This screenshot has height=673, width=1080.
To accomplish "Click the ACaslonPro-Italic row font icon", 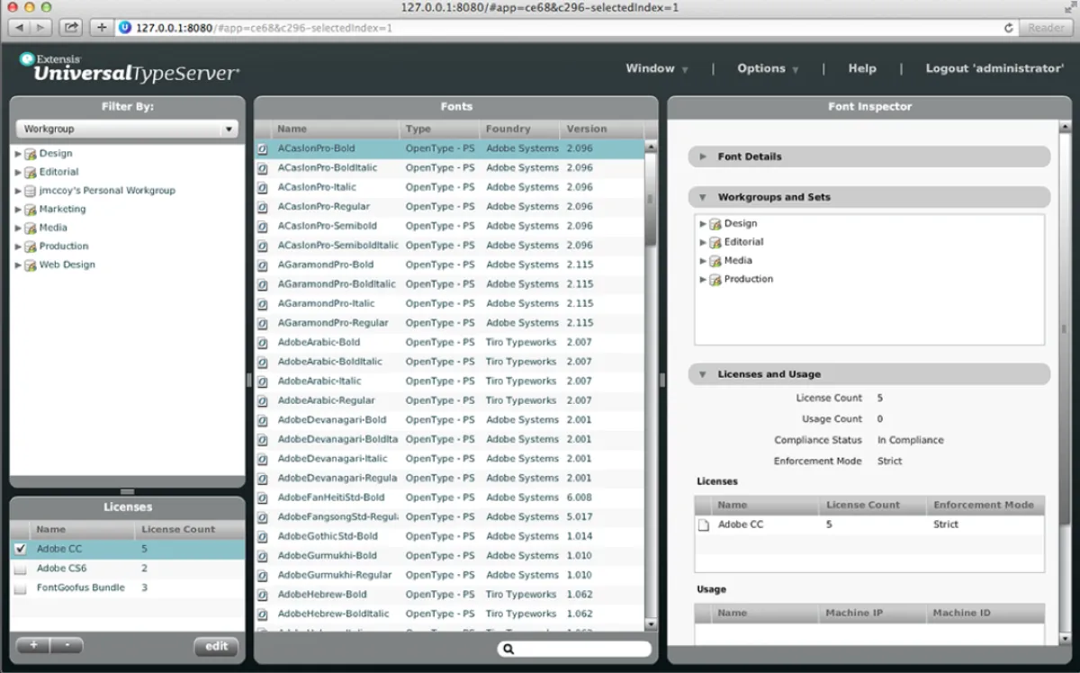I will [263, 187].
